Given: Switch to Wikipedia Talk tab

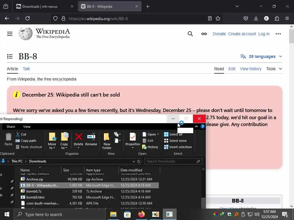Looking at the screenshot, I should (x=26, y=69).
